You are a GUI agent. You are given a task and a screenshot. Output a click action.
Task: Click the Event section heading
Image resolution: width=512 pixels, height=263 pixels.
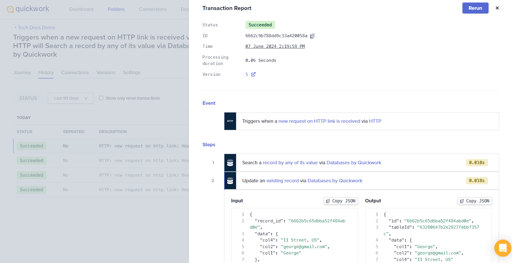[209, 103]
